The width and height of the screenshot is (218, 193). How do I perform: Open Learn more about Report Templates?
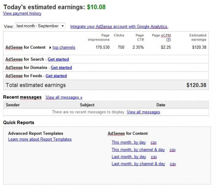(x=40, y=139)
